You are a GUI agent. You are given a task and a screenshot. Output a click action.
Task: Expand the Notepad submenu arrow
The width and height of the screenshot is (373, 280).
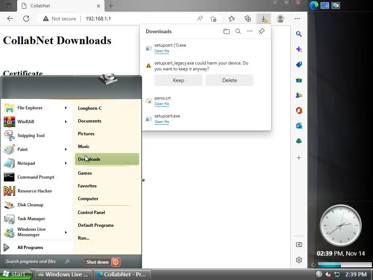point(66,163)
